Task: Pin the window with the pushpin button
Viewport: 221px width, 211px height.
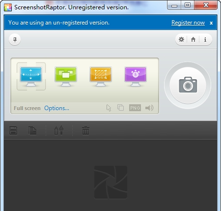Action: [x=15, y=39]
